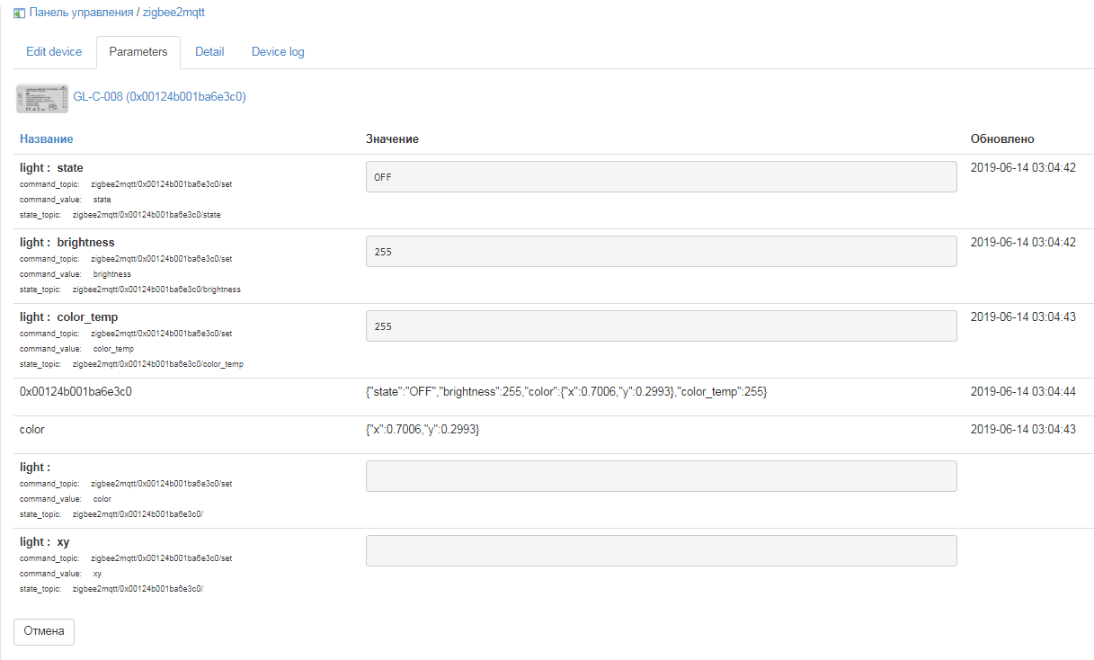Click the color_temp value input field
Screen dimensions: 1094x660
[661, 326]
